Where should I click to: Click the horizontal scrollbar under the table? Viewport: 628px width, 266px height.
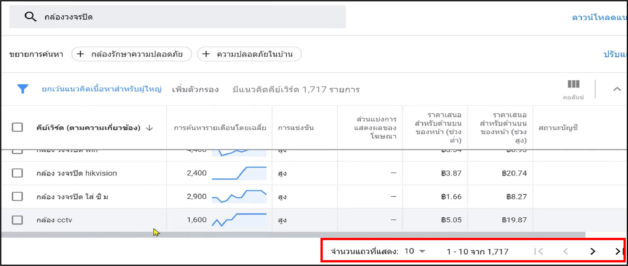(x=293, y=235)
